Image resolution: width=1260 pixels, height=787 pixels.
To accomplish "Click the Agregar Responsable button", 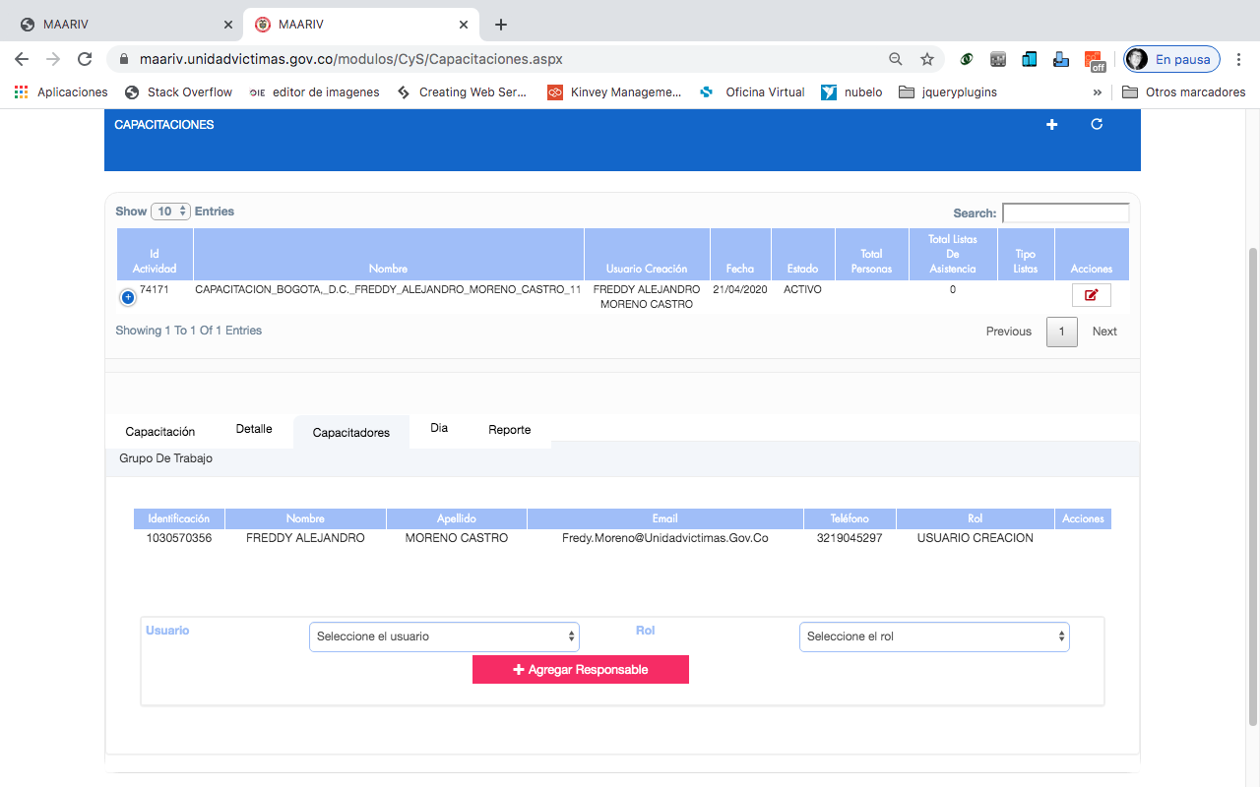I will click(x=581, y=669).
